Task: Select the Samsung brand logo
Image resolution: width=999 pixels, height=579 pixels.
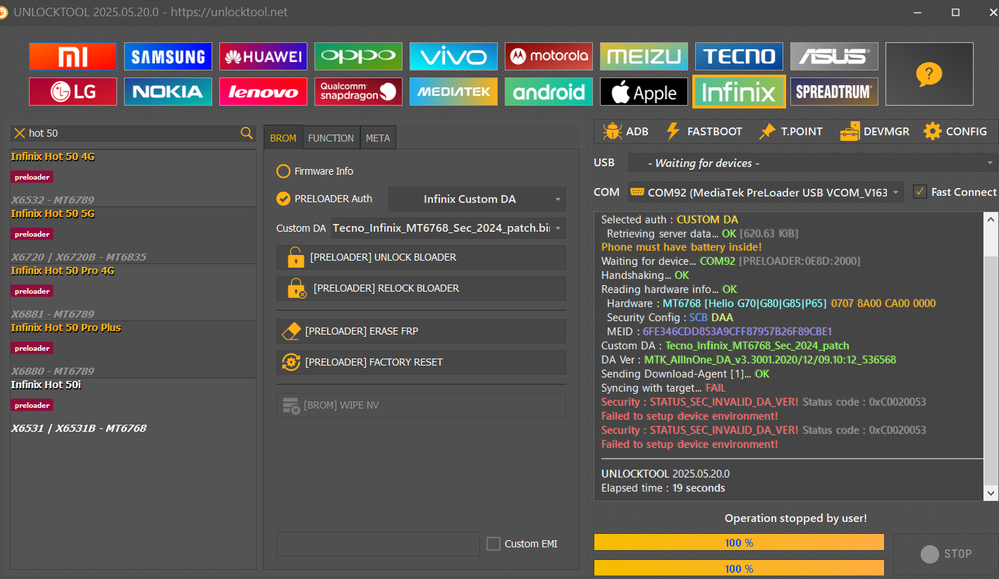Action: pyautogui.click(x=168, y=56)
